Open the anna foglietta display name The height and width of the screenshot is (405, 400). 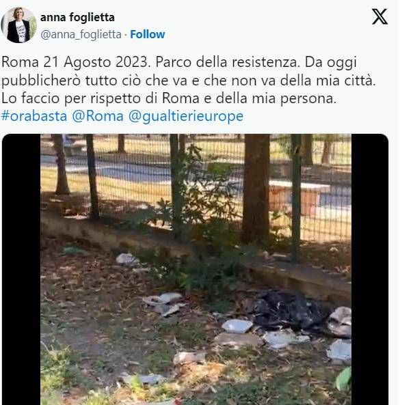[x=77, y=17]
